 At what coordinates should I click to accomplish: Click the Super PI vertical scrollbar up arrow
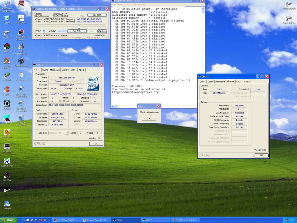(x=203, y=8)
